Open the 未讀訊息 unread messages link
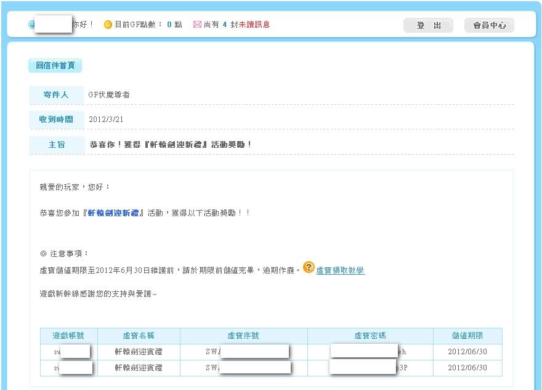Screen dimensions: 542x390 pos(254,25)
